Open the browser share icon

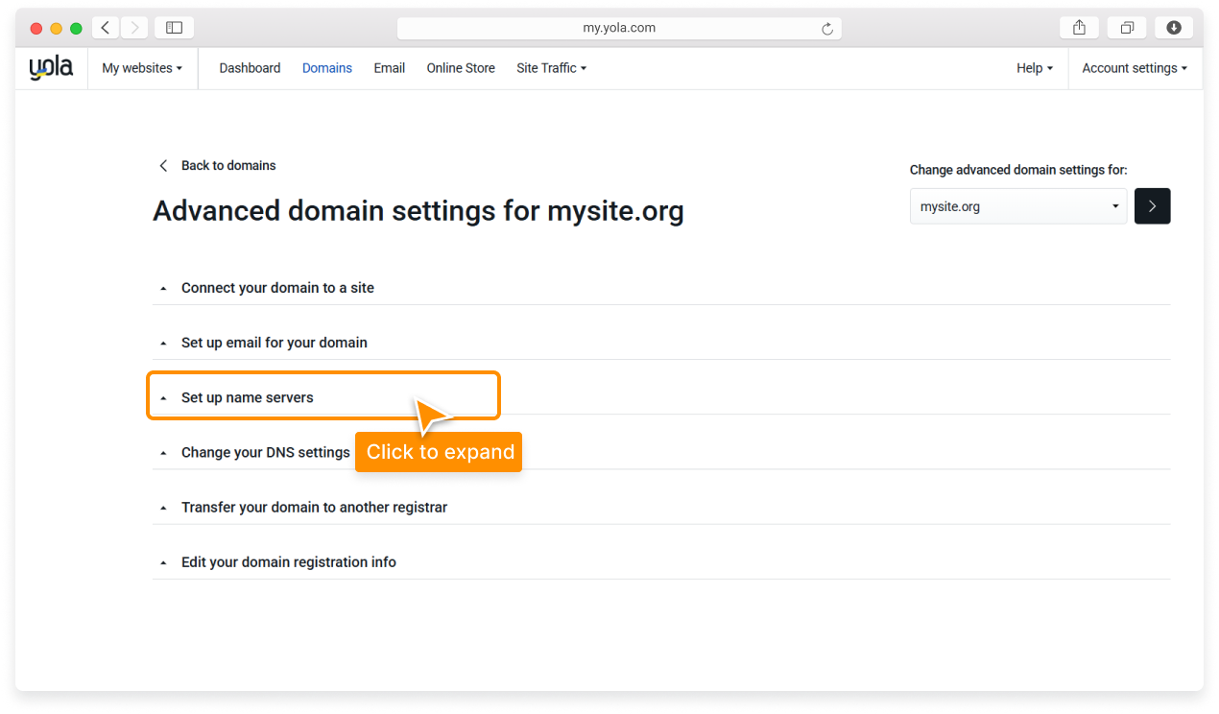click(x=1079, y=28)
